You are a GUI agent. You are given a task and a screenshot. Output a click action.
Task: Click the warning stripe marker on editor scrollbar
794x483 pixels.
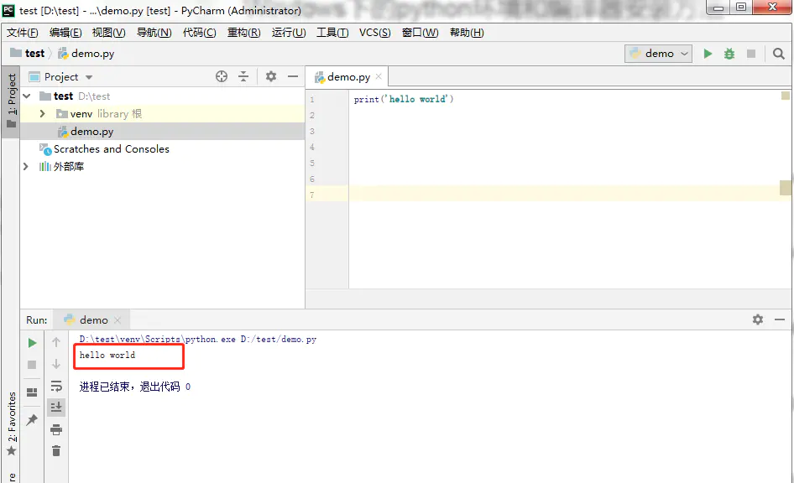786,188
